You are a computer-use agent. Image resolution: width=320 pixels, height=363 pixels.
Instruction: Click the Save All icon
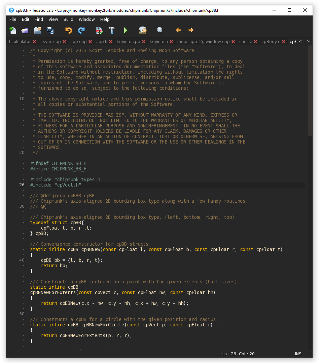tap(50, 31)
